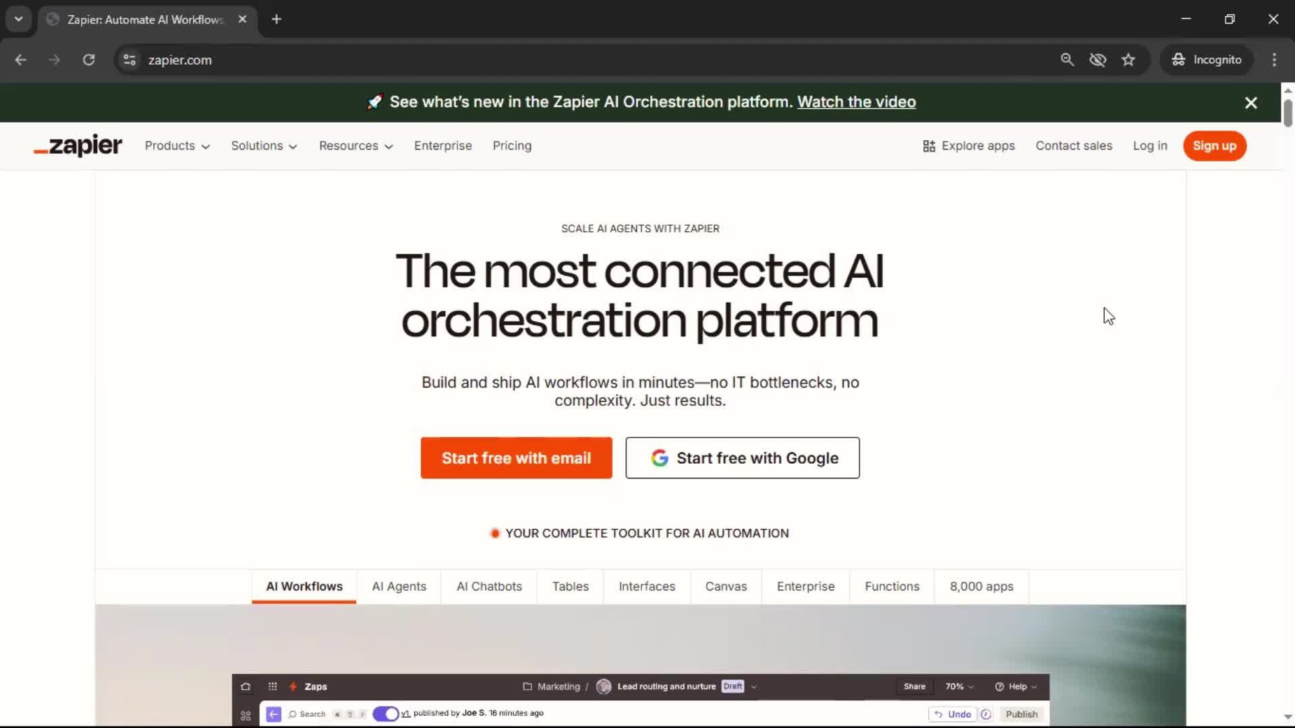The image size is (1295, 728).
Task: Select the Interfaces tab
Action: 647,586
